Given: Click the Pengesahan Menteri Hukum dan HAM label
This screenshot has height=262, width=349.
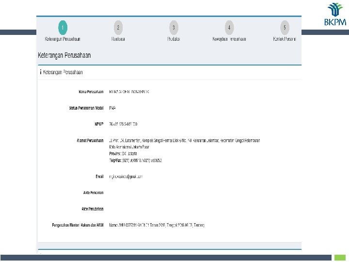Looking at the screenshot, I should pyautogui.click(x=78, y=225).
